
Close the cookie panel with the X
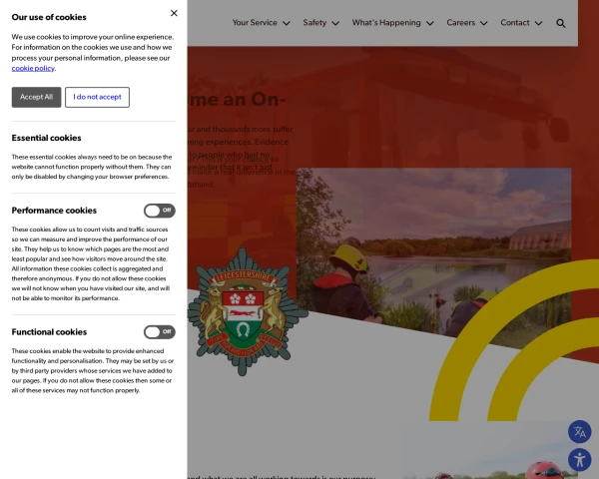(174, 13)
